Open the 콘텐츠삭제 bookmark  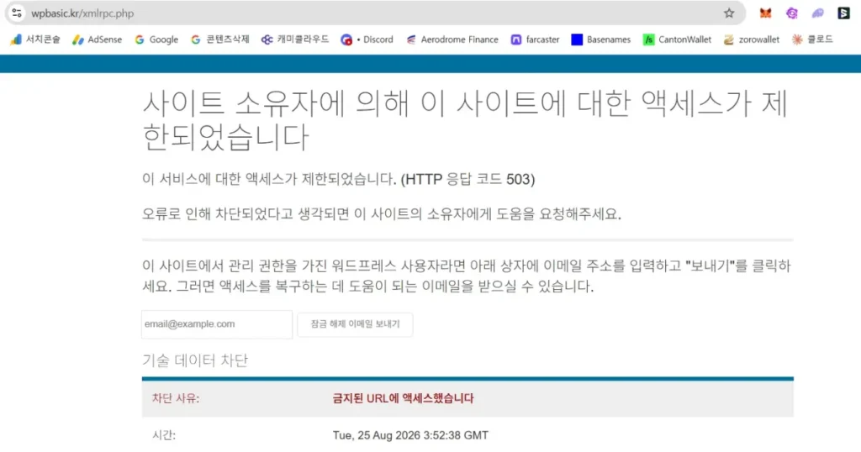coord(220,39)
